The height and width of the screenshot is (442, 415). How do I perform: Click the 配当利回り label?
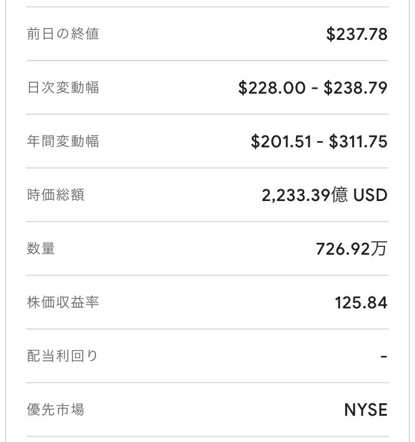(x=62, y=356)
